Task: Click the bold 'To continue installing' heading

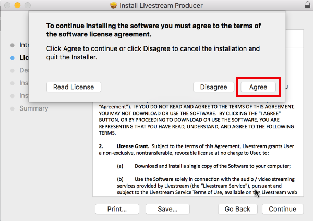Action: click(x=153, y=30)
